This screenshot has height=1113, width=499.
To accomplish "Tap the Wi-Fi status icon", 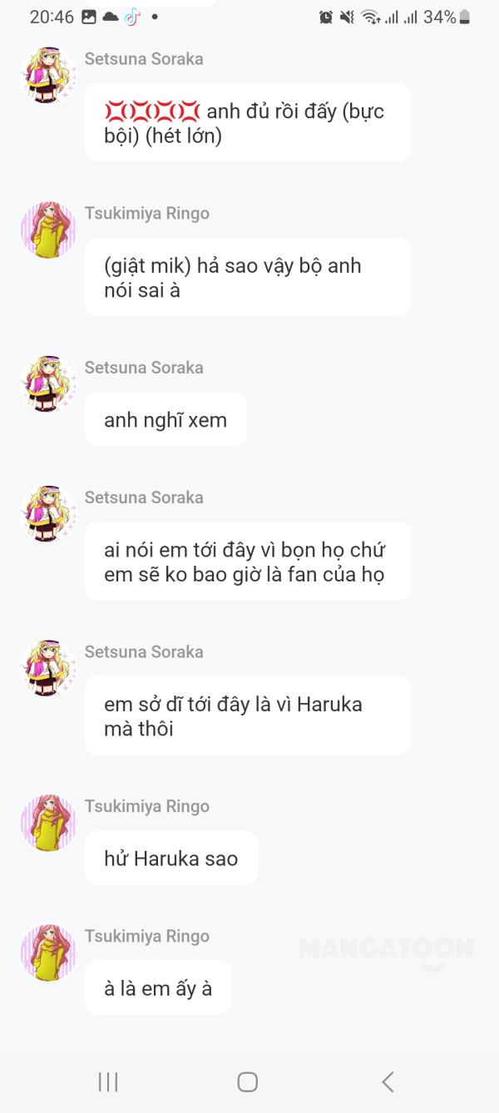I will click(369, 17).
